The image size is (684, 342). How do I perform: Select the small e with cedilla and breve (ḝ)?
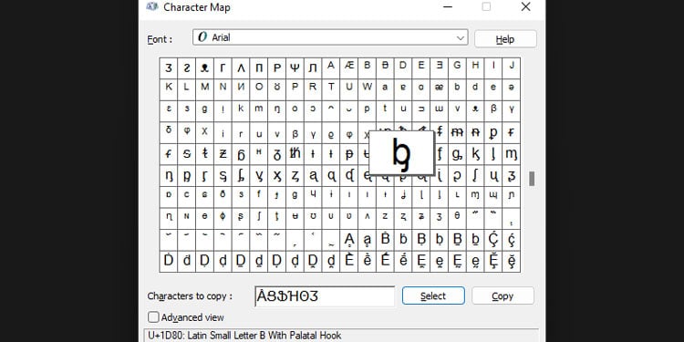(512, 262)
